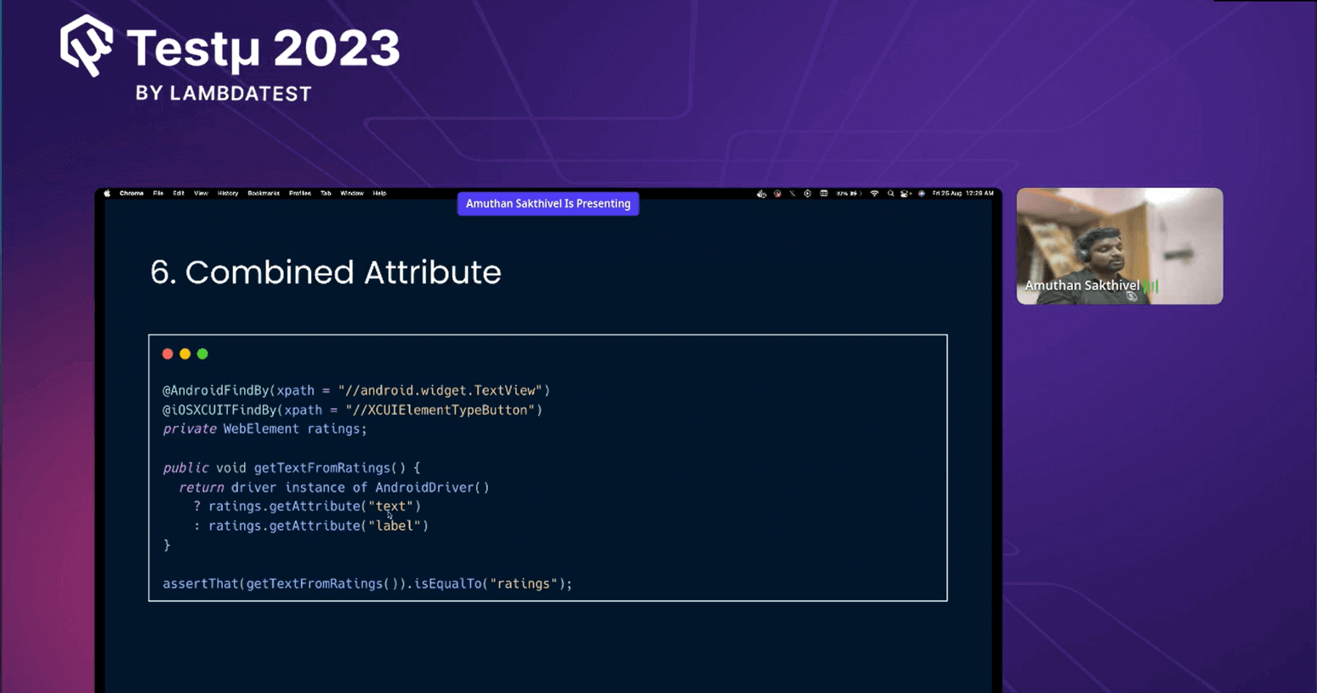Image resolution: width=1317 pixels, height=693 pixels.
Task: Click the keyboard input menu bar icon
Action: tap(824, 194)
